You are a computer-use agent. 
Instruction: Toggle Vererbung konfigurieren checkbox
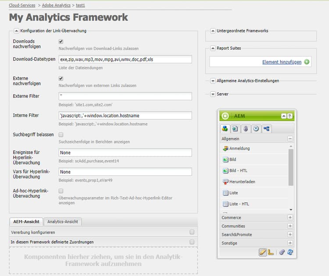coord(192,232)
